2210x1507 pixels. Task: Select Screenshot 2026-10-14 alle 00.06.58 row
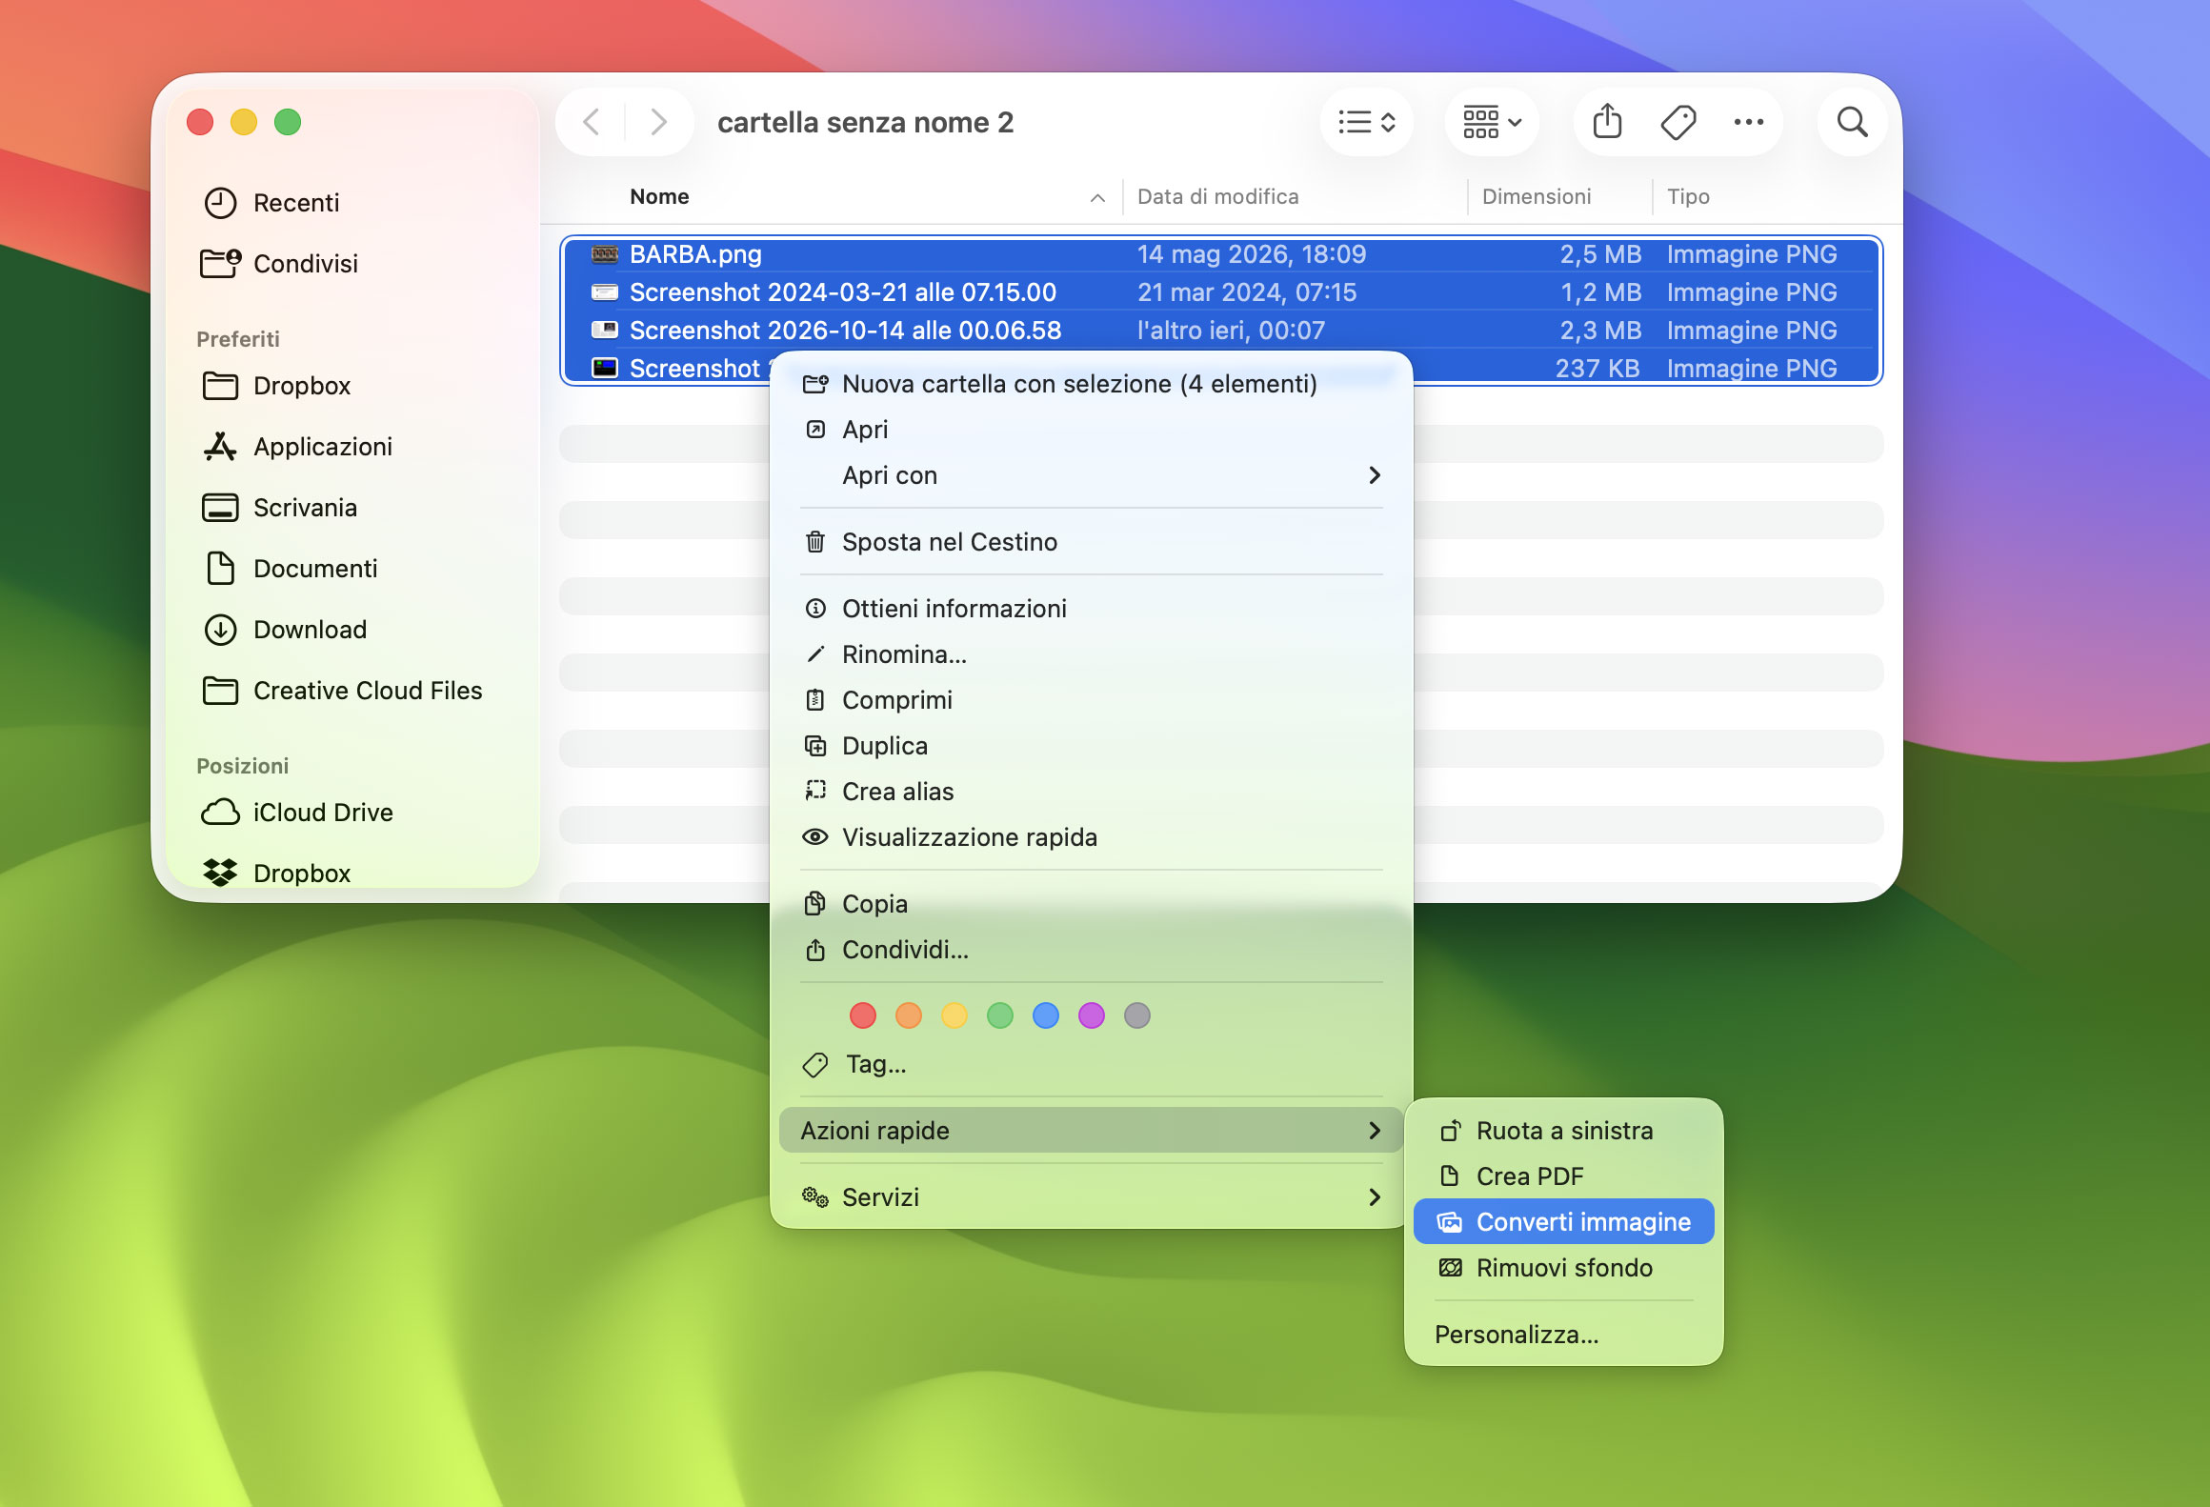(1221, 331)
